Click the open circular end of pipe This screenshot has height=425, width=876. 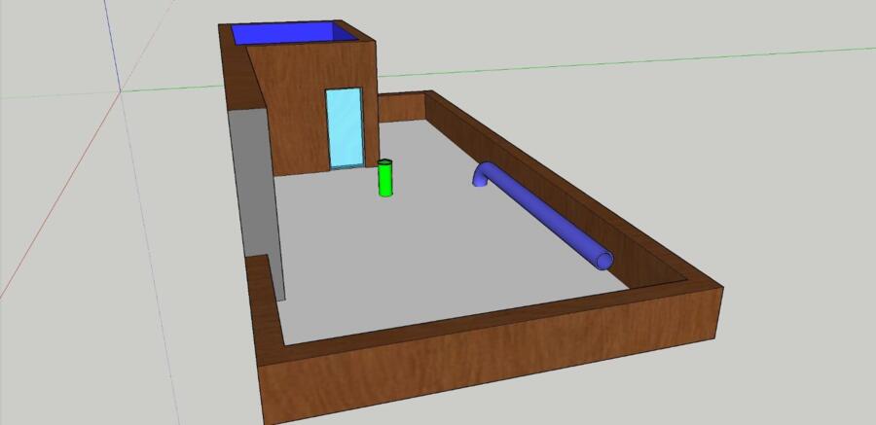click(x=604, y=261)
